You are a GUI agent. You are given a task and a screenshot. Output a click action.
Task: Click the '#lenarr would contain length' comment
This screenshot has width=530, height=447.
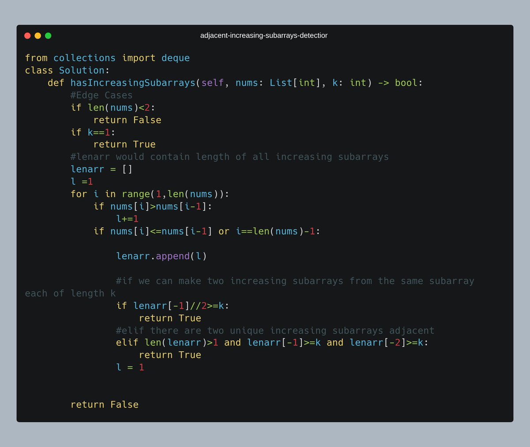coord(230,157)
